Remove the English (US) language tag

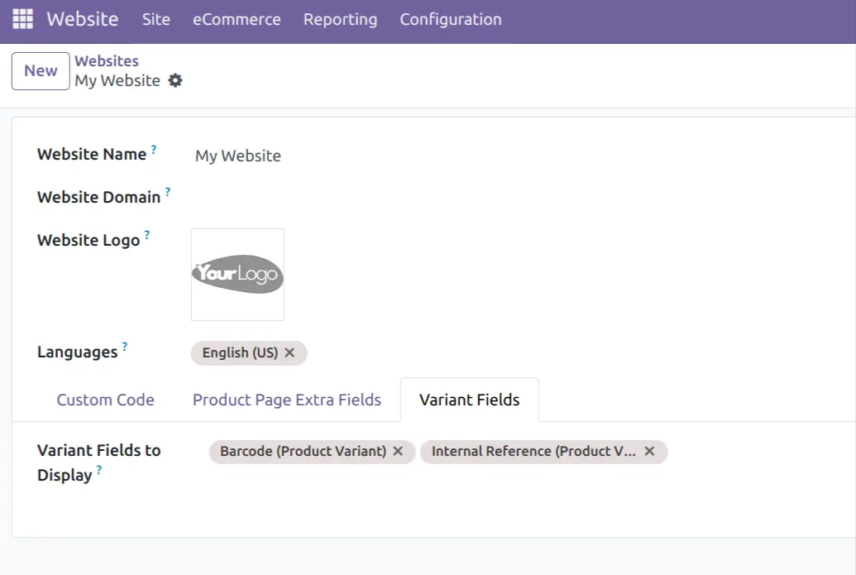pos(289,352)
